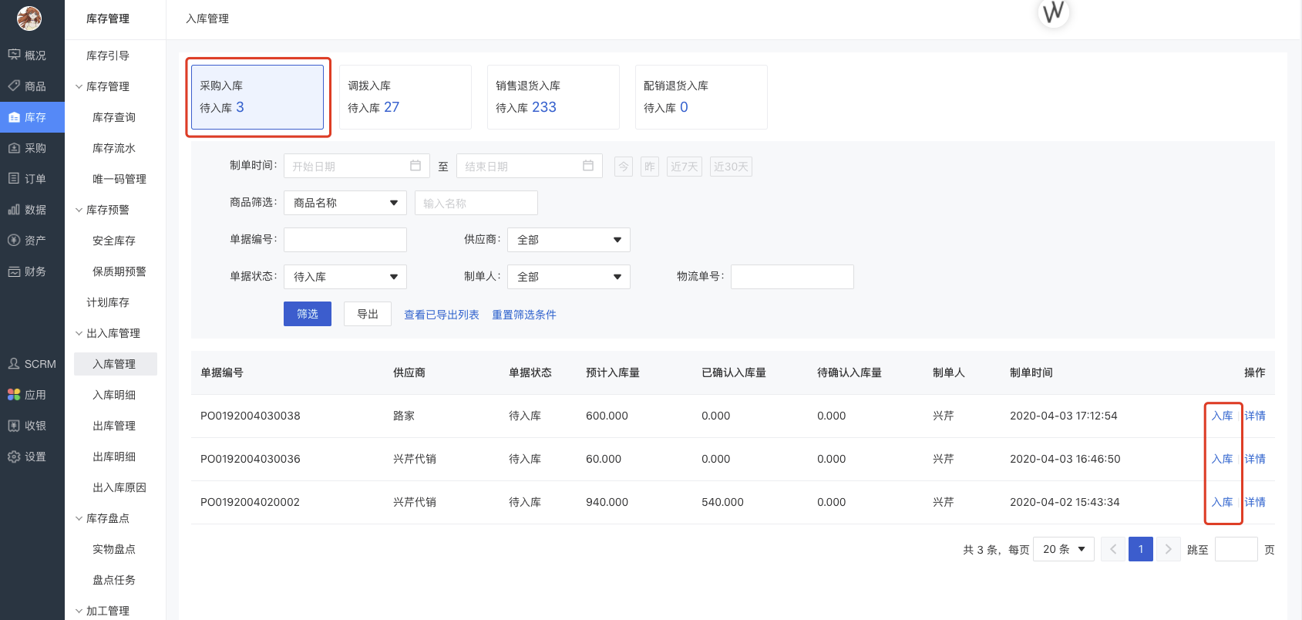Click calendar icon in 结束日期 field

pyautogui.click(x=588, y=166)
